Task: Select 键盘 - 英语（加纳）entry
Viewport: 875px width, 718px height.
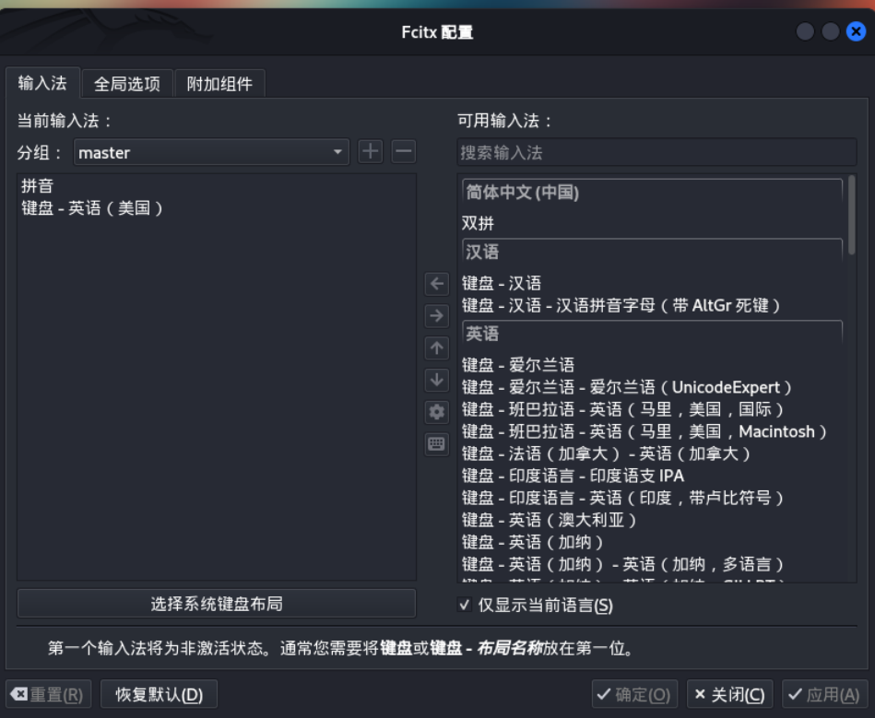Action: click(x=652, y=542)
